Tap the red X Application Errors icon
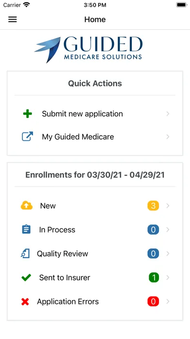The height and width of the screenshot is (339, 190). [x=25, y=301]
